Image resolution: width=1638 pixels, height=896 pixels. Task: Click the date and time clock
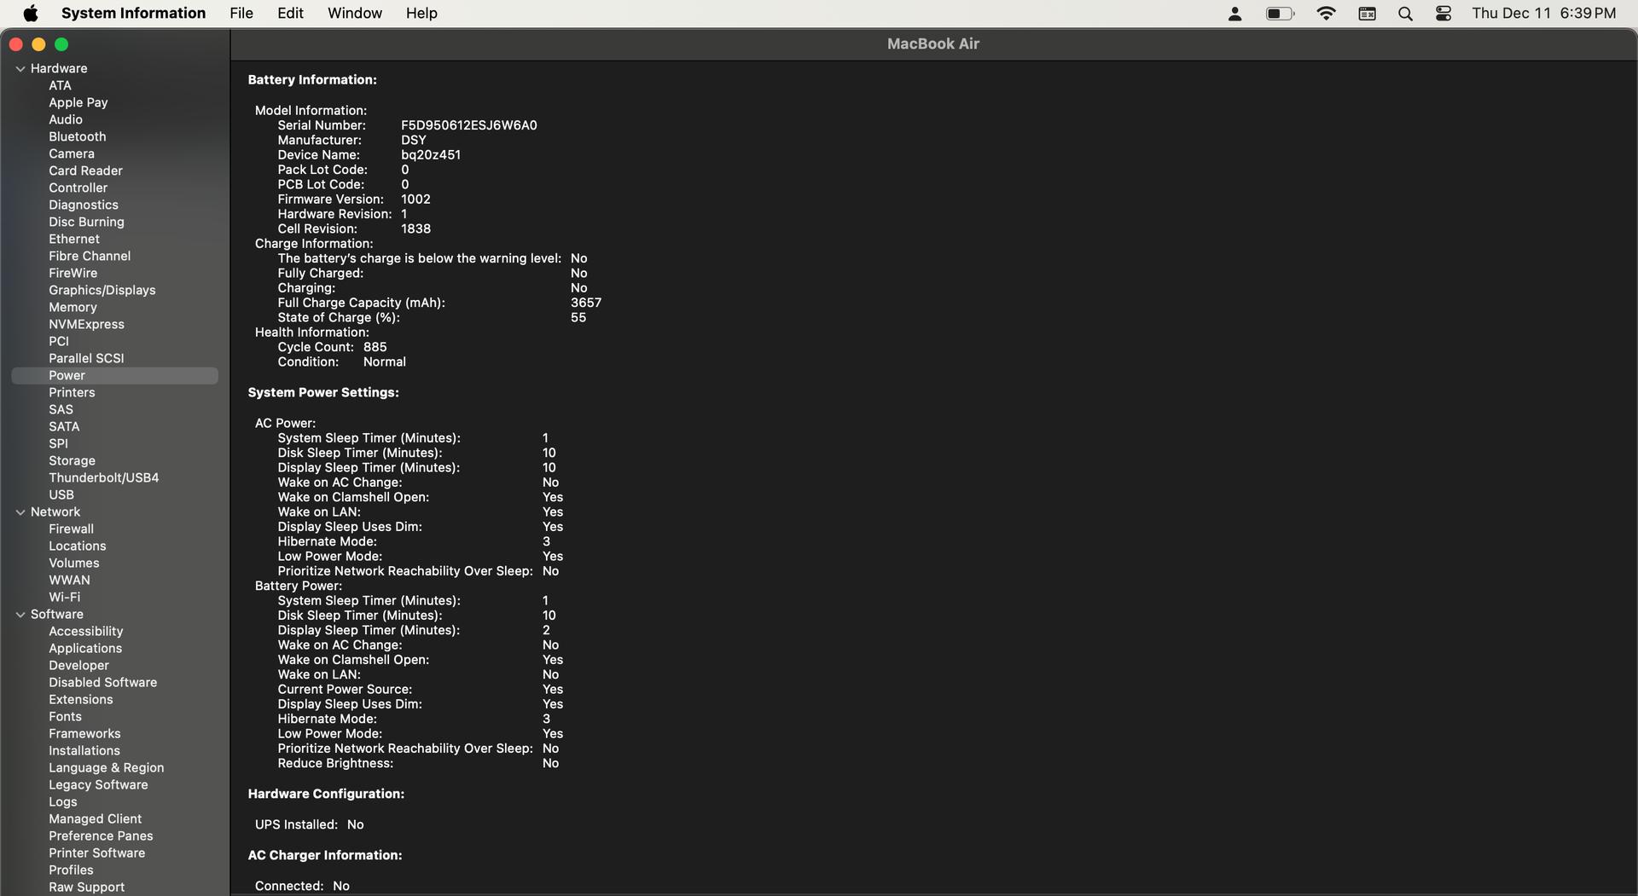1543,14
